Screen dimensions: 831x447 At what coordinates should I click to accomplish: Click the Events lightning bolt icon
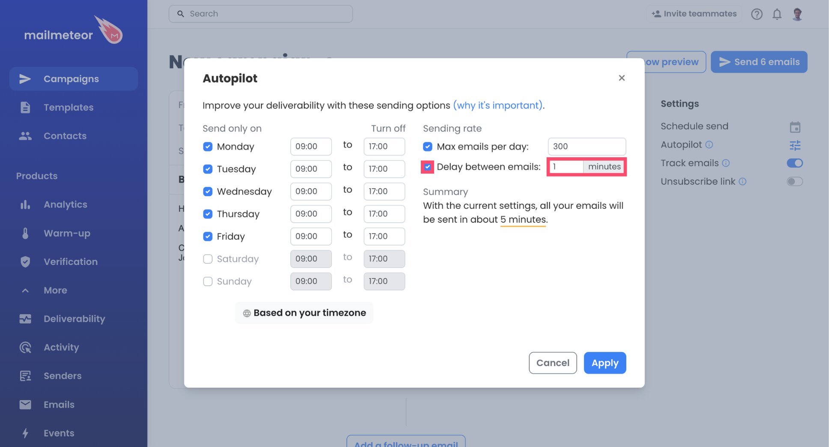[25, 433]
